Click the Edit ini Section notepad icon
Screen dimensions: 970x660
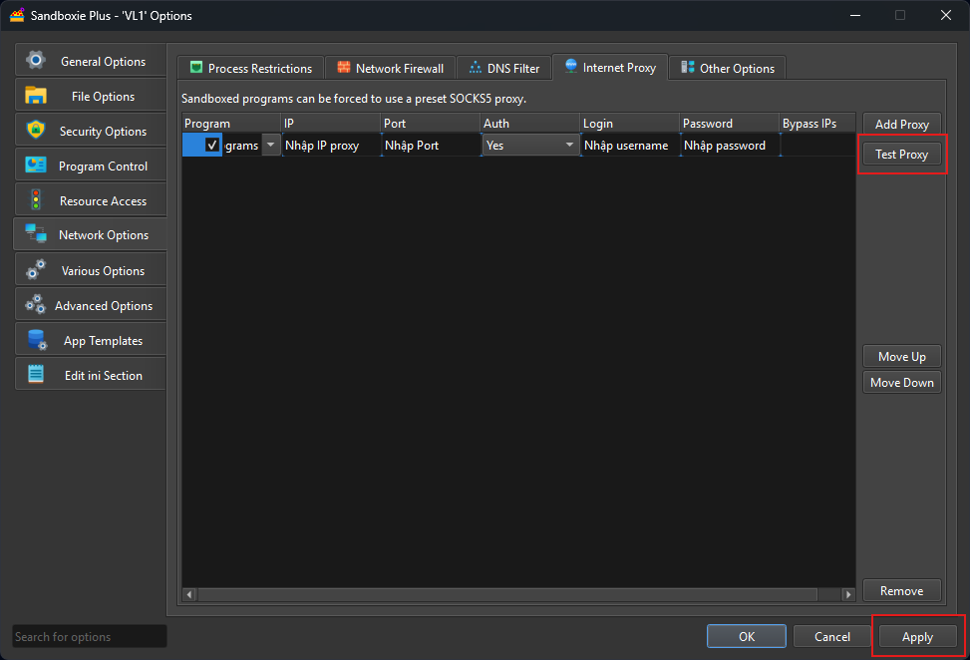click(36, 375)
